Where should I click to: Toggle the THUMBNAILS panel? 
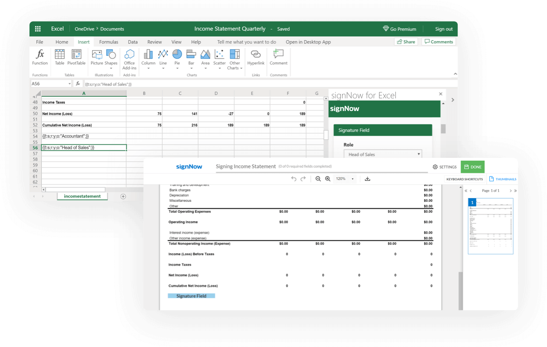[x=503, y=179]
